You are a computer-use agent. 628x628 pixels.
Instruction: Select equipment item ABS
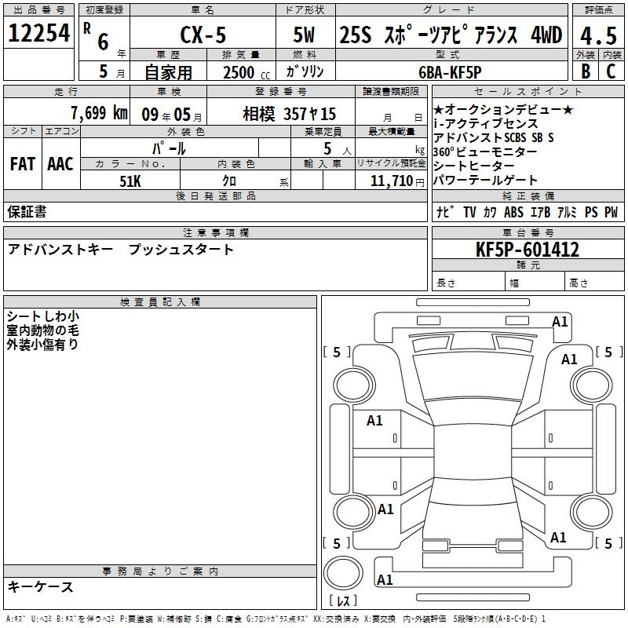513,212
